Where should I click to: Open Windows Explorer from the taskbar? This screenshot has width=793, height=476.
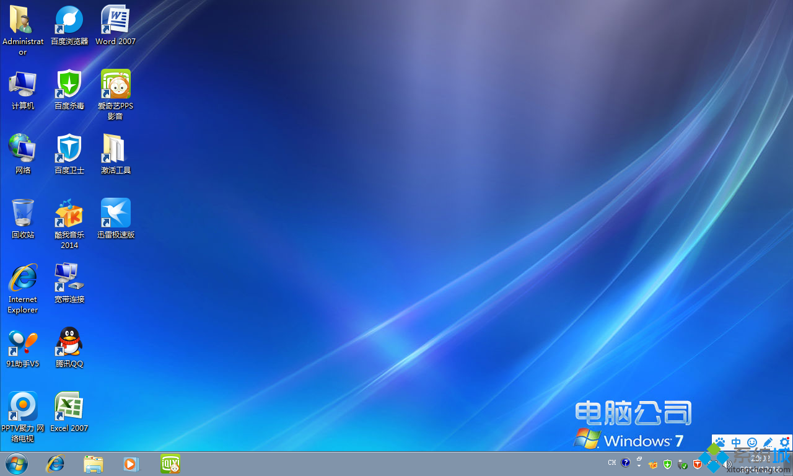click(x=93, y=463)
